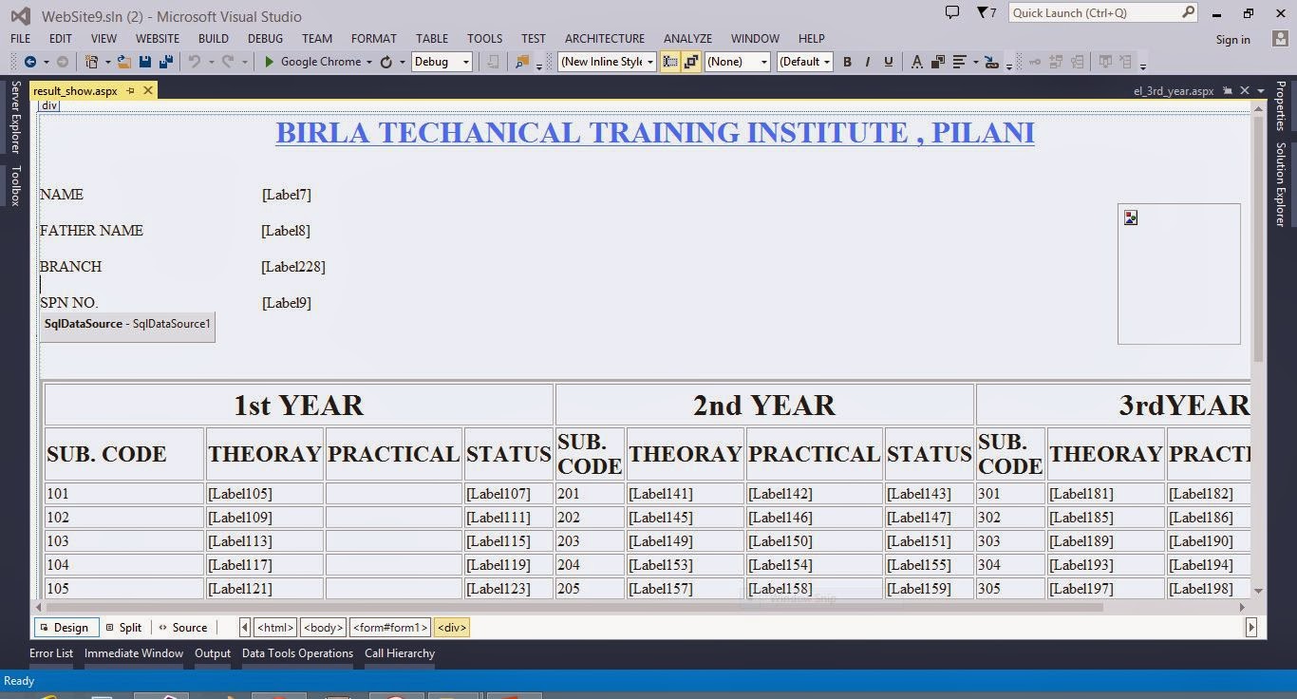Close the result_show.aspx tab
Screen dimensions: 1297x699
tap(148, 90)
